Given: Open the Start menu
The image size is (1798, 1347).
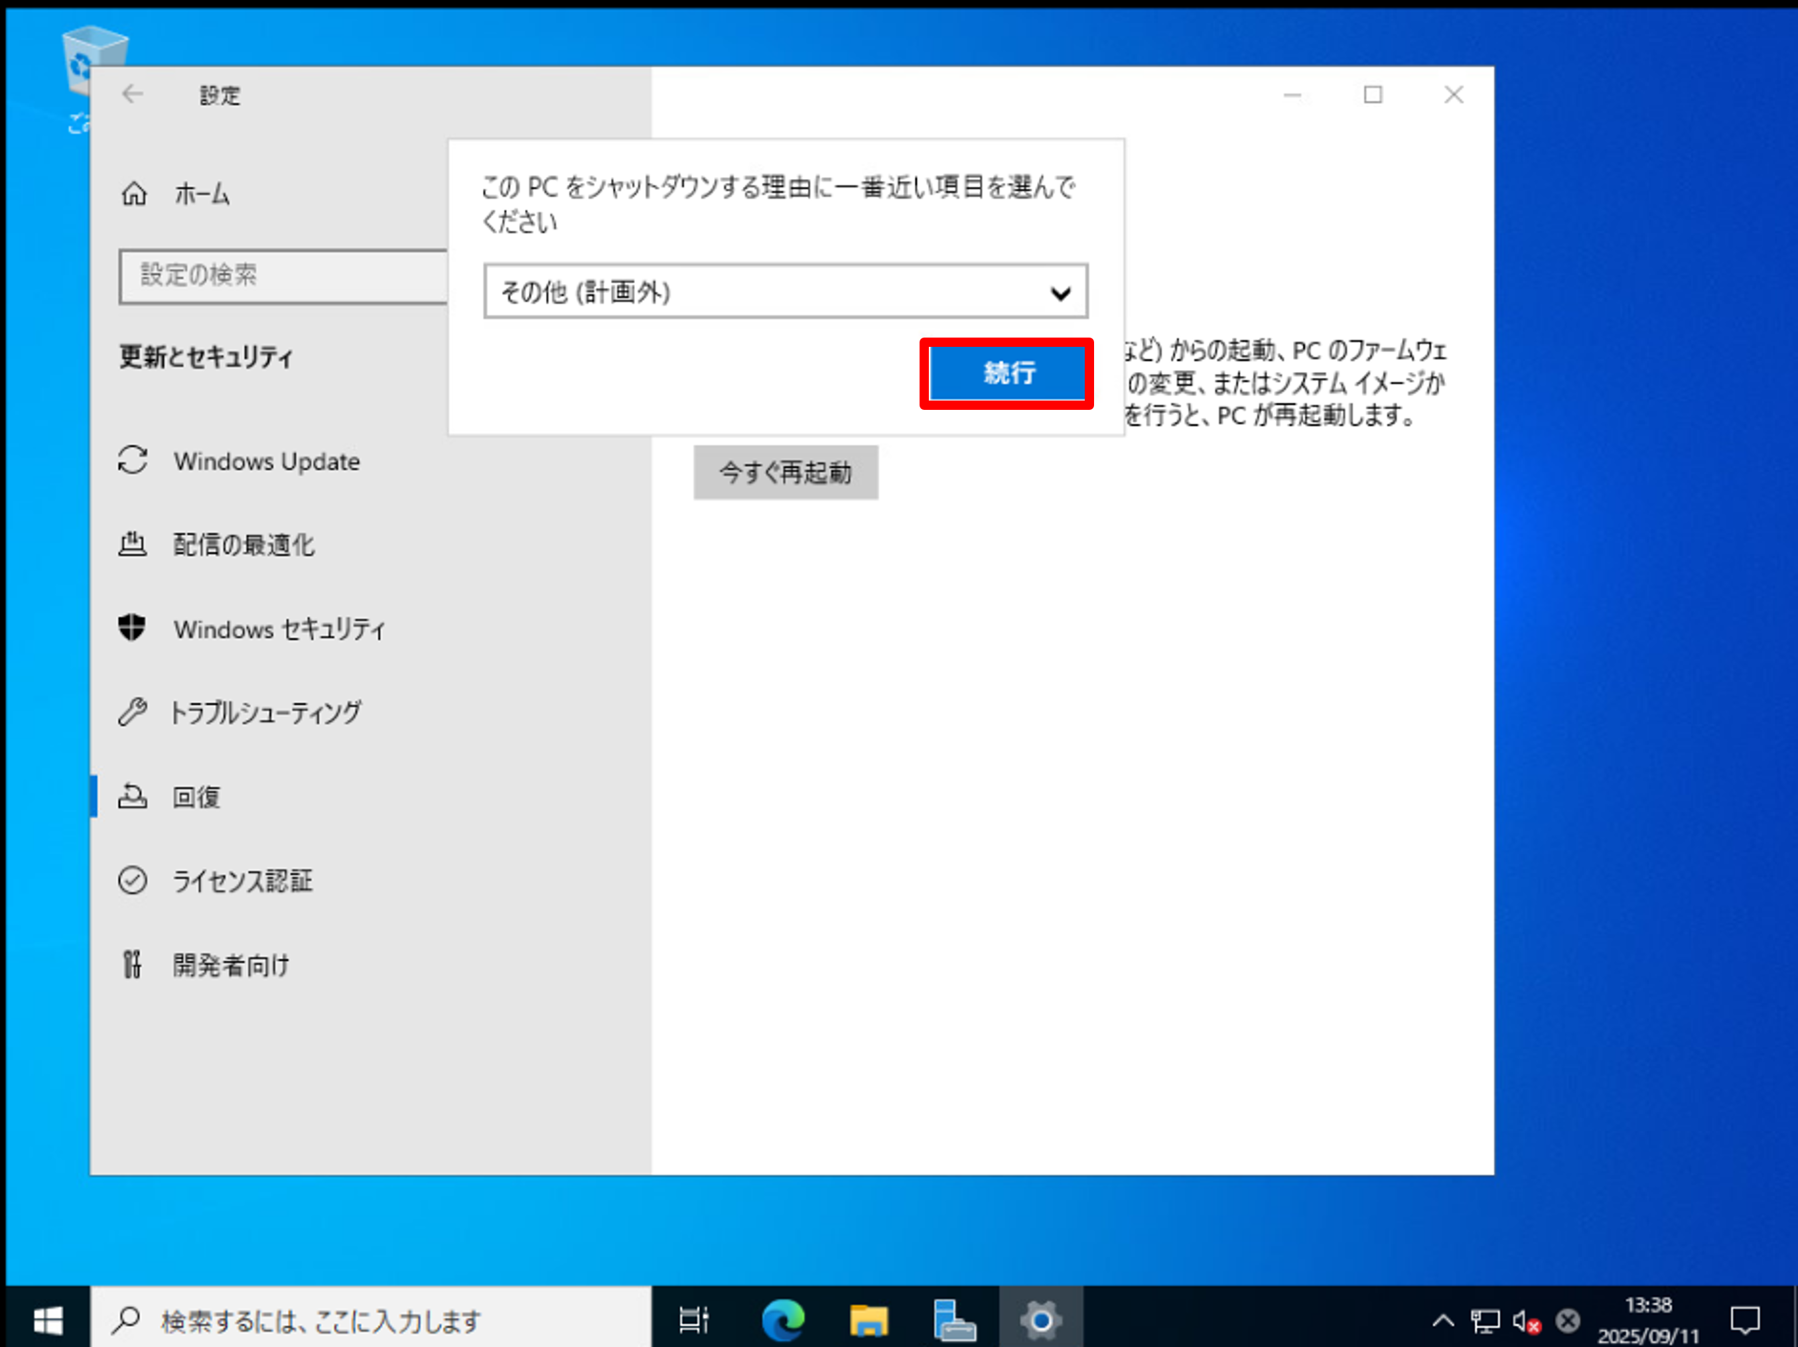Looking at the screenshot, I should [x=48, y=1319].
